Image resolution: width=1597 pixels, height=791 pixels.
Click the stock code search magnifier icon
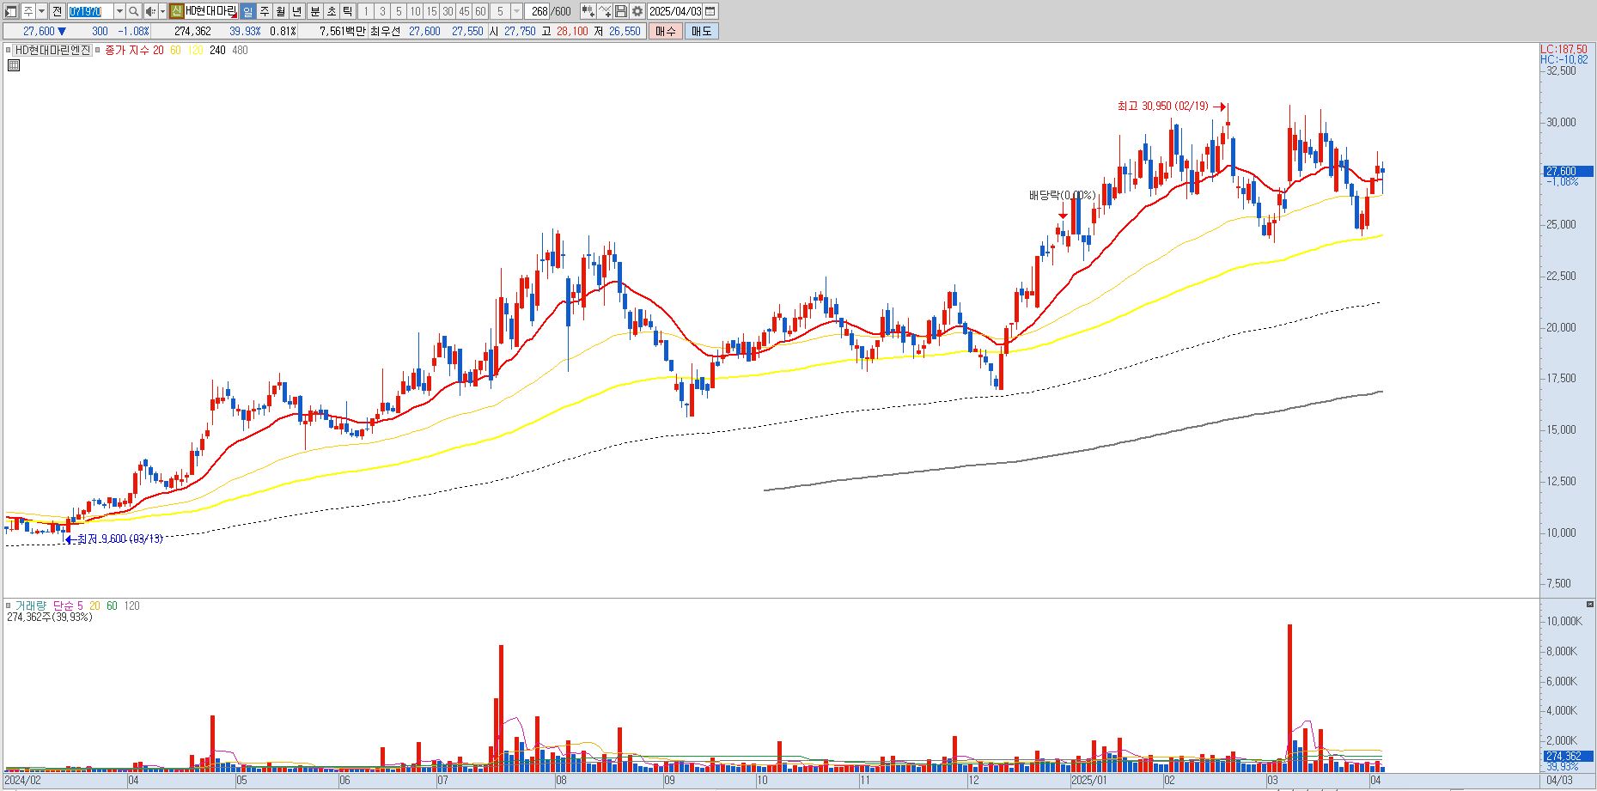(134, 11)
